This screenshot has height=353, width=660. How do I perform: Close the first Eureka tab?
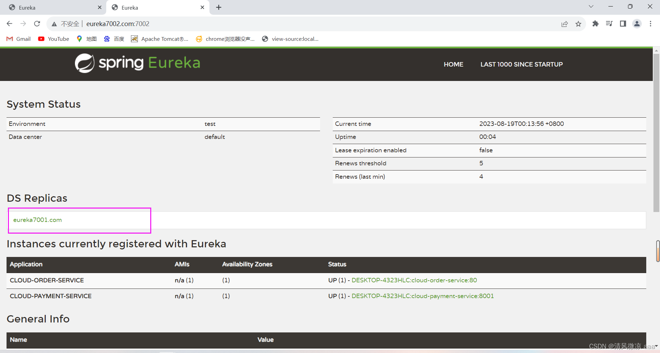[100, 7]
